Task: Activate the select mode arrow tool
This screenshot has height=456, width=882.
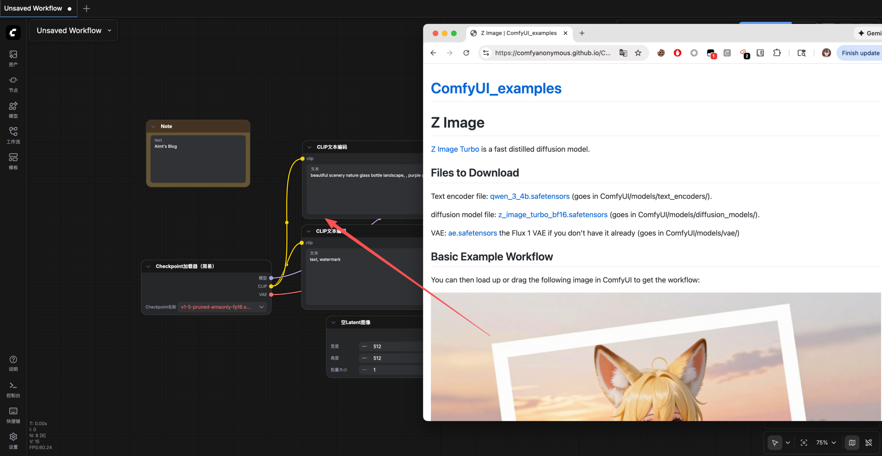Action: pos(775,443)
